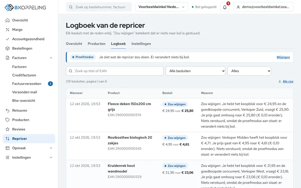Click the Bestellingen box icon
This screenshot has height=188, width=301.
click(8, 49)
